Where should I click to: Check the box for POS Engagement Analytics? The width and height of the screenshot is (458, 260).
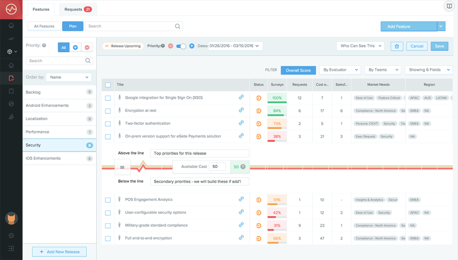pos(108,200)
